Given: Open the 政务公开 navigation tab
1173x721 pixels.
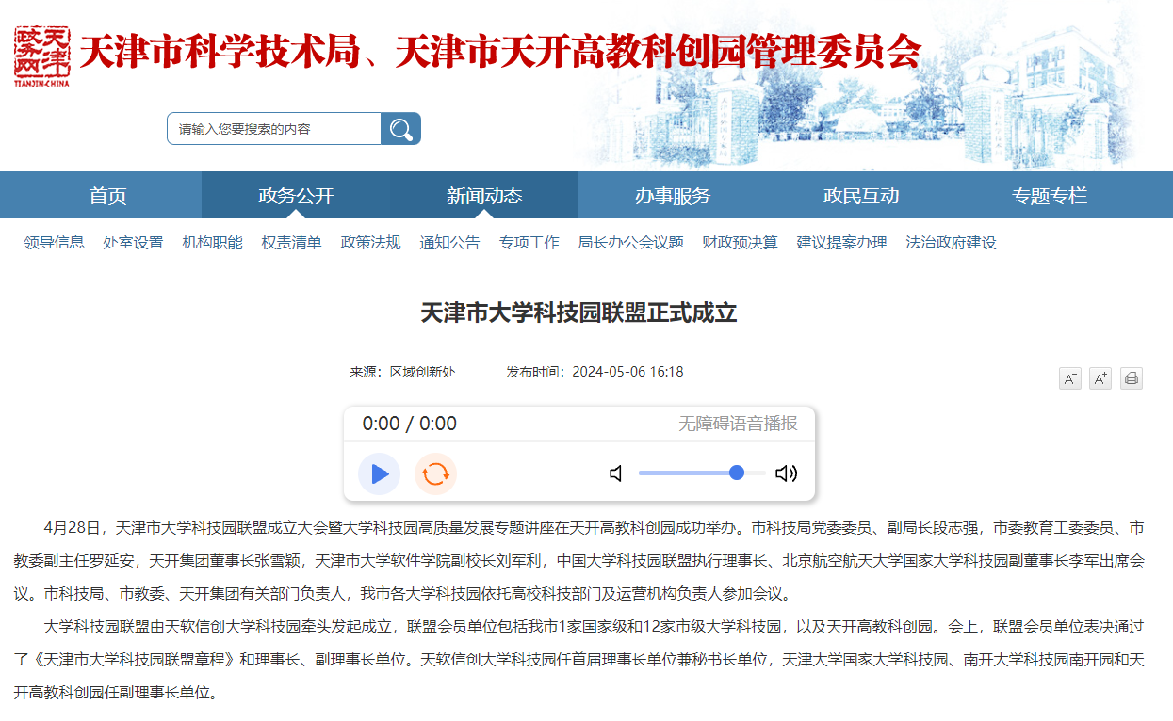Looking at the screenshot, I should pyautogui.click(x=296, y=196).
